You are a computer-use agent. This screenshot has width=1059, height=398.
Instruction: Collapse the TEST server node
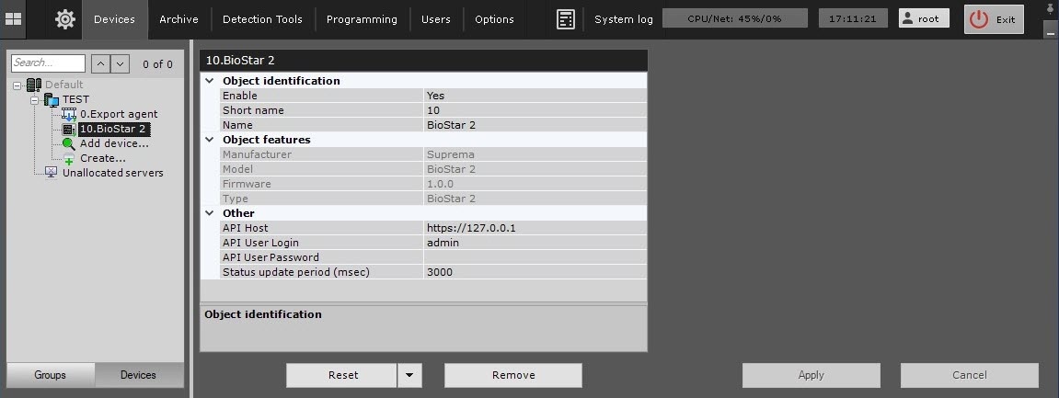point(35,99)
